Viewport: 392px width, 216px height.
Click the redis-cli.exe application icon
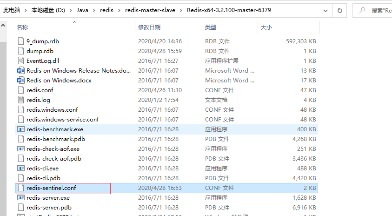pyautogui.click(x=21, y=168)
